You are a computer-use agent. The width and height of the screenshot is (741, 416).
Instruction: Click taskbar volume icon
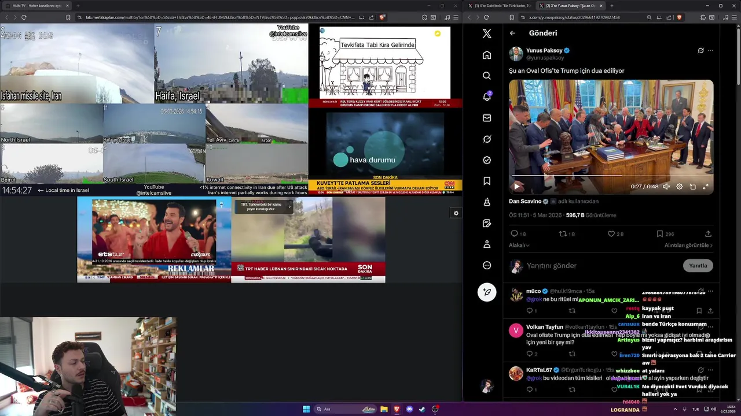pyautogui.click(x=713, y=409)
